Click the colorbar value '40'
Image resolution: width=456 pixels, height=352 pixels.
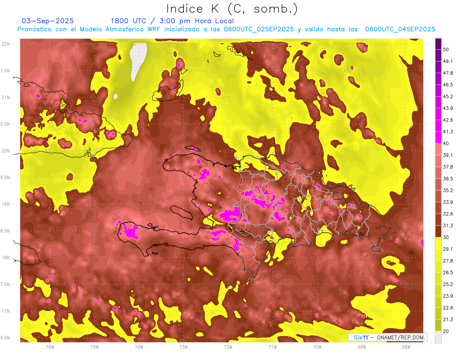[446, 144]
